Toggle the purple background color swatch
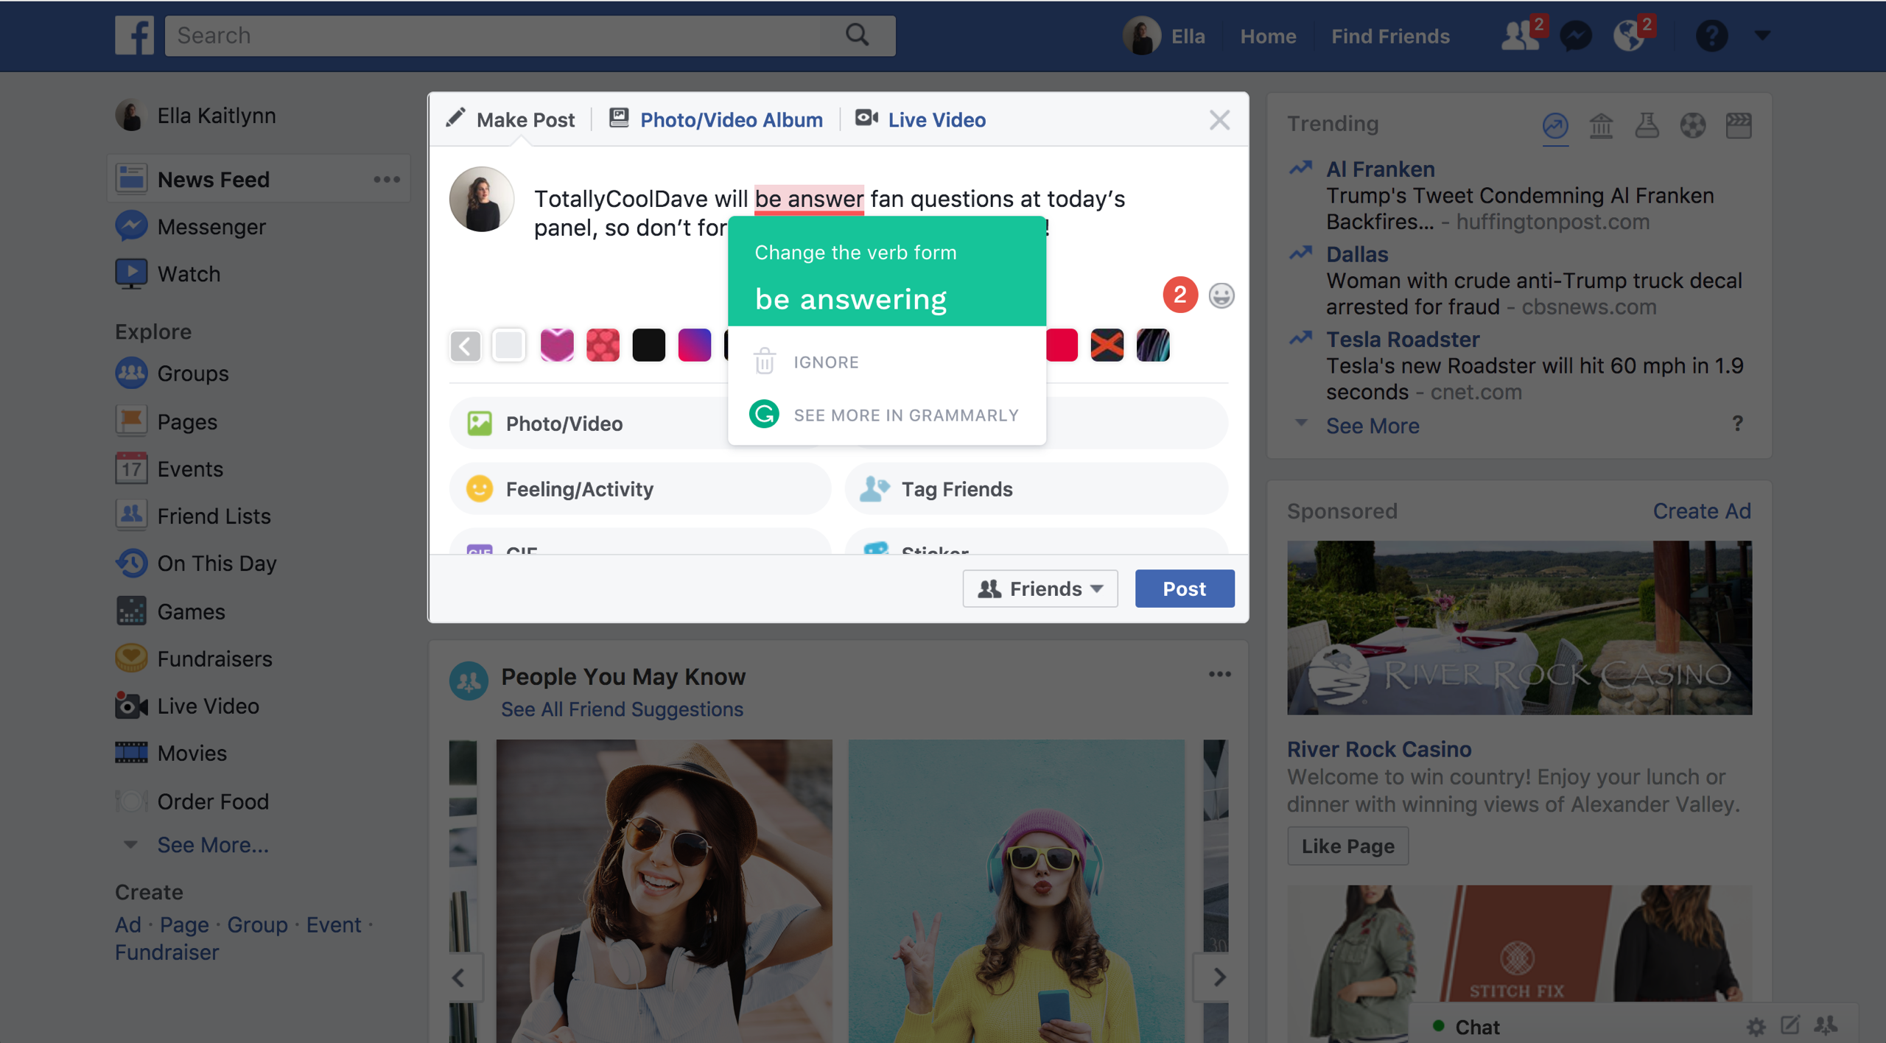Image resolution: width=1886 pixels, height=1043 pixels. point(694,344)
